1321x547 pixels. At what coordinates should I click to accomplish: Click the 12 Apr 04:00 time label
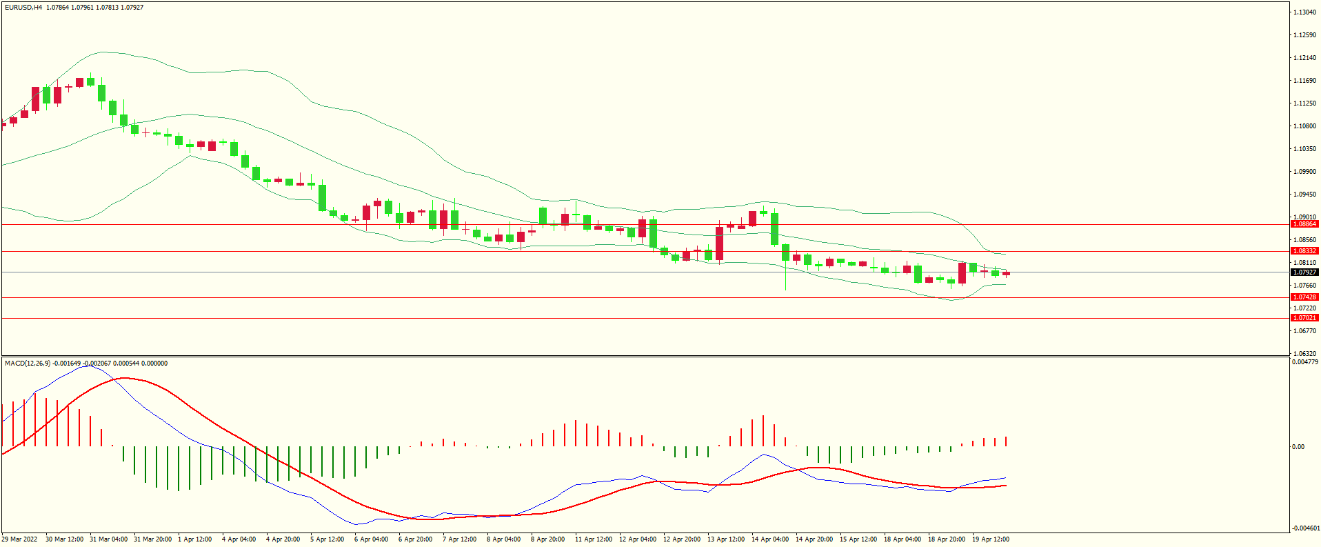[x=638, y=539]
